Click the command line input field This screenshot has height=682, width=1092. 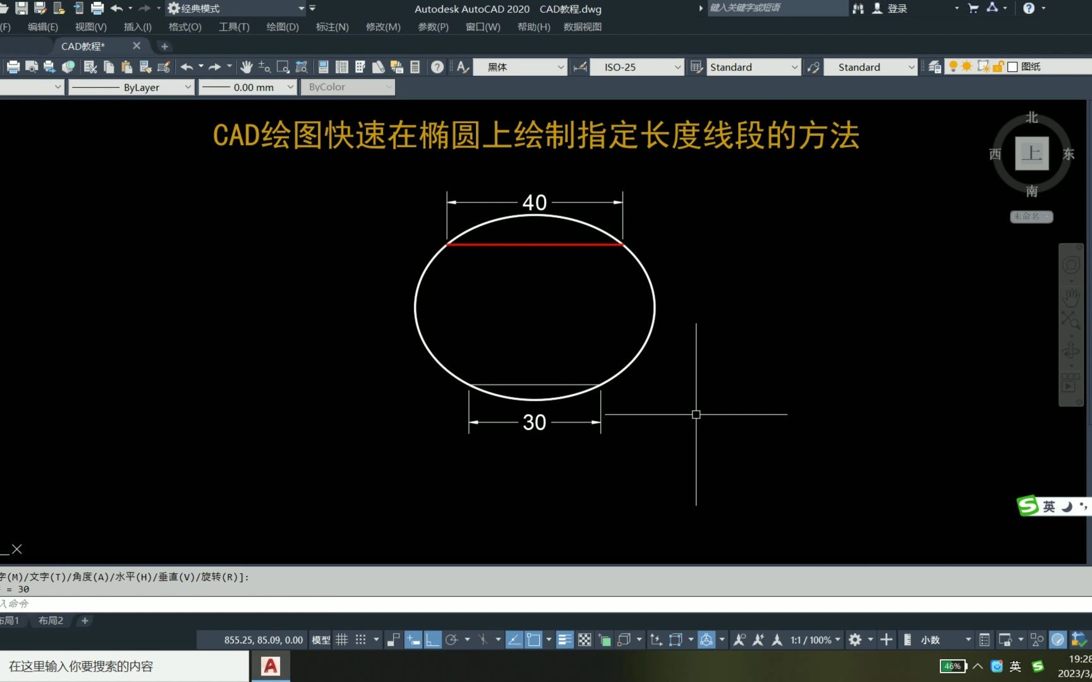point(546,604)
